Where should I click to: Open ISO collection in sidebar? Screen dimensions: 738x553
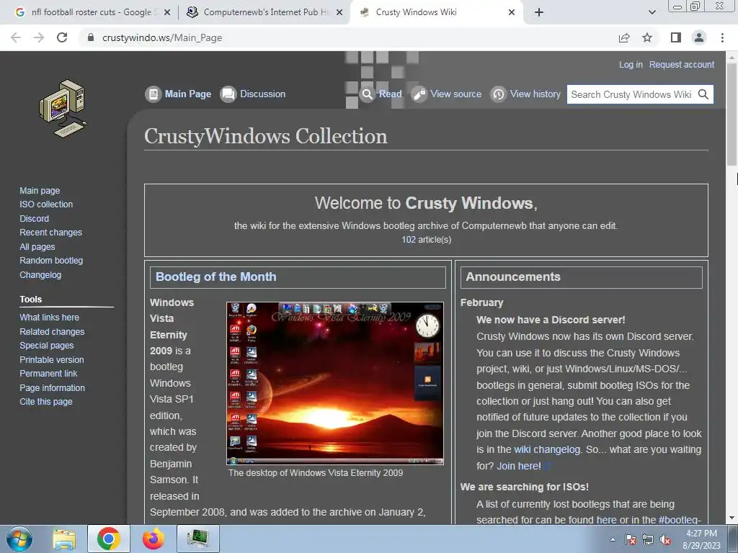point(46,204)
